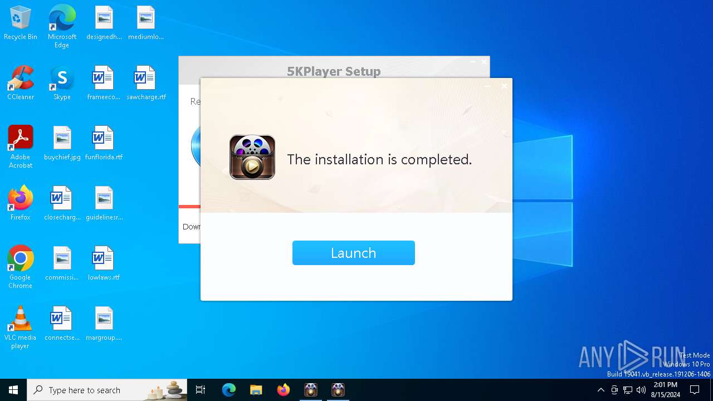Open the Windows Start menu
The width and height of the screenshot is (713, 401).
tap(13, 390)
